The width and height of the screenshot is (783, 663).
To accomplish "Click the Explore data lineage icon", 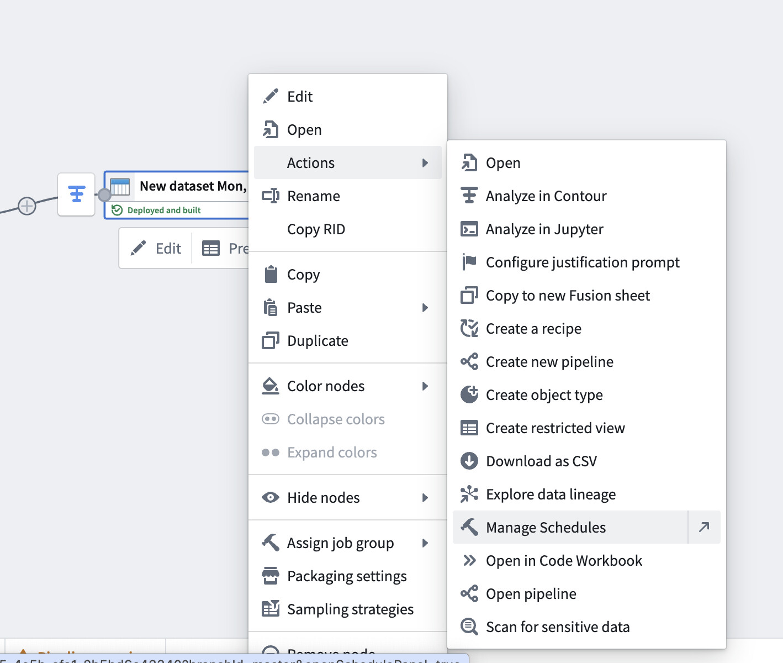I will (469, 494).
